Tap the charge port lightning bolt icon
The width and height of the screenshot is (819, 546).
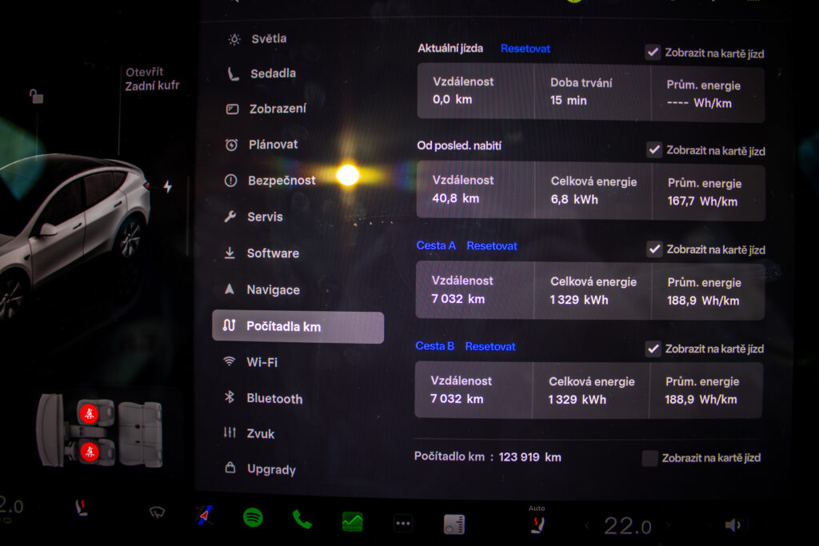[168, 186]
